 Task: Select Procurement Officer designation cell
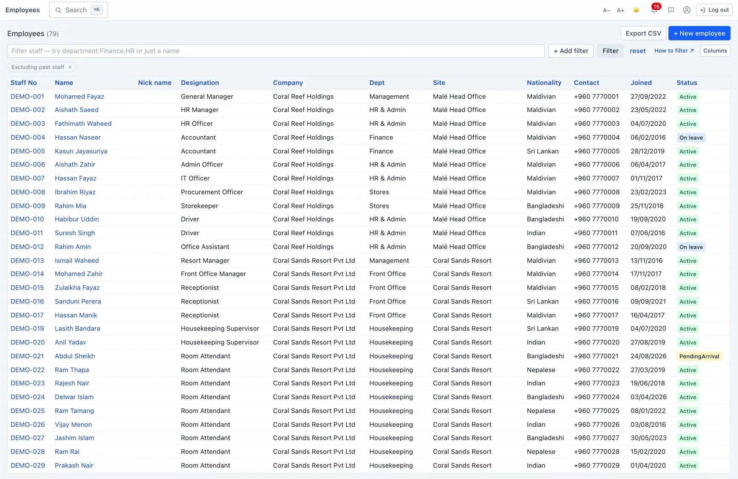click(212, 192)
